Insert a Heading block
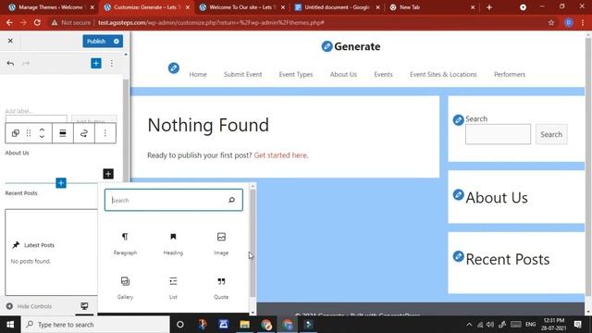 click(173, 243)
